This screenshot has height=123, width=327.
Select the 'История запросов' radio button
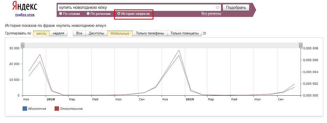[119, 14]
